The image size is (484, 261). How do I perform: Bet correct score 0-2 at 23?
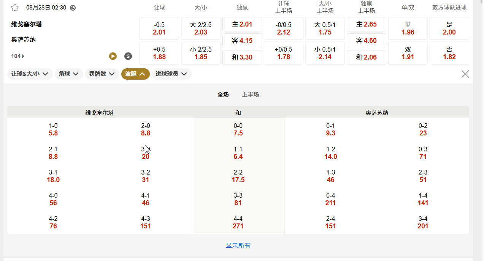click(x=423, y=129)
